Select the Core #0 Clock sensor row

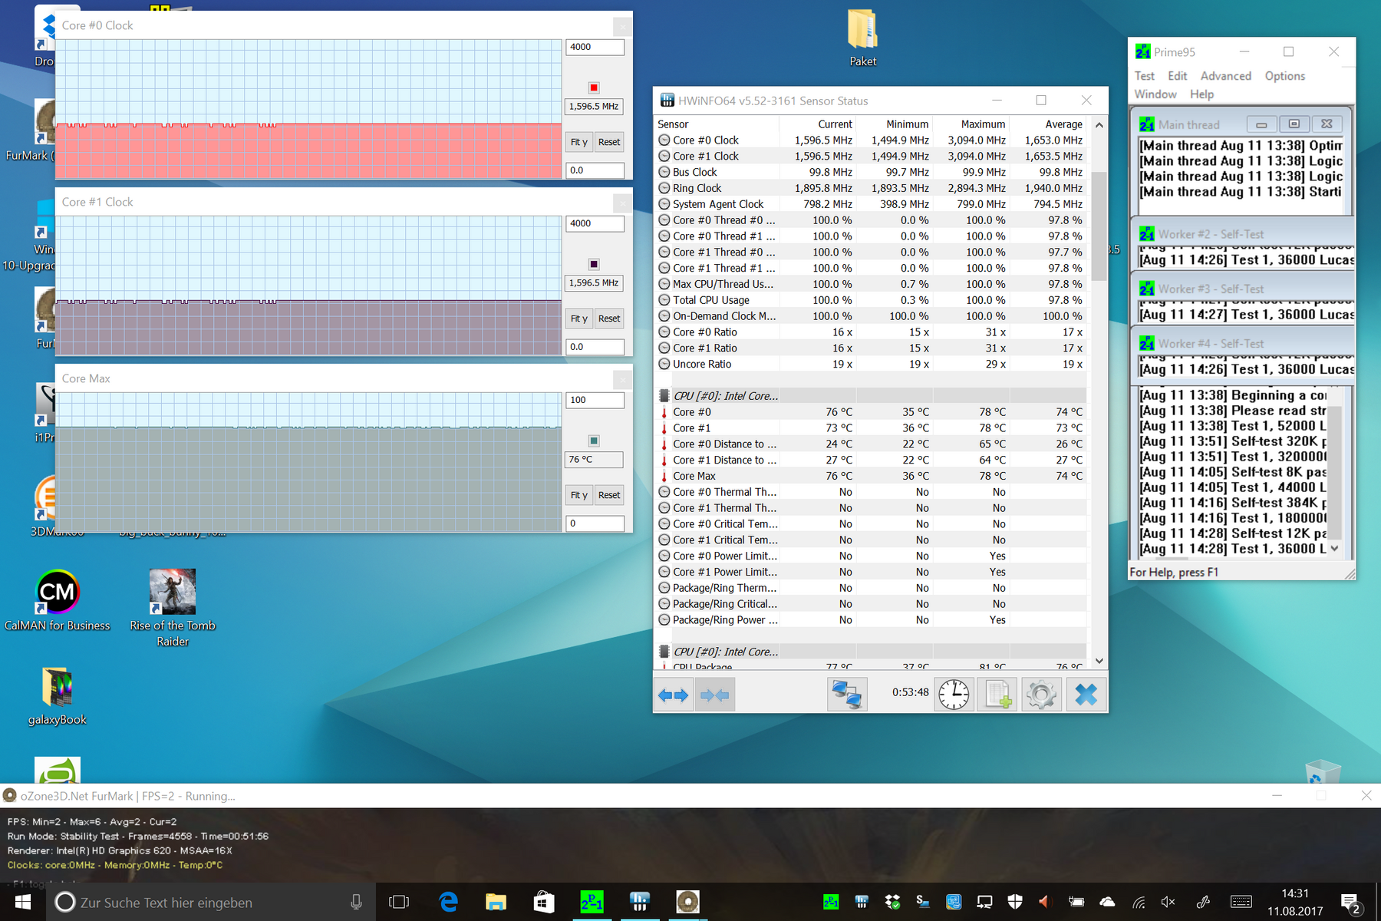[x=706, y=140]
